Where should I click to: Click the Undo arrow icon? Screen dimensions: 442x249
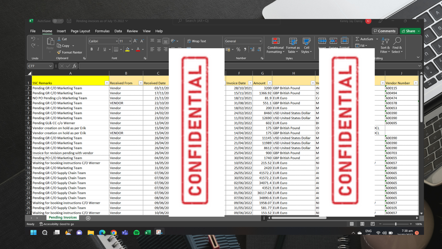point(33,39)
